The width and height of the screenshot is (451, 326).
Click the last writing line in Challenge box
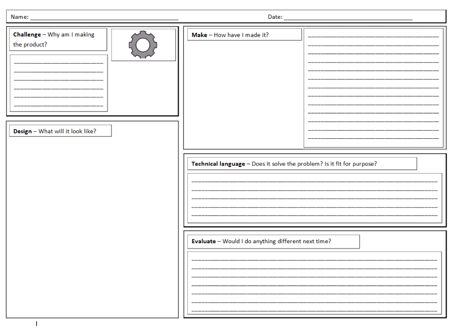point(58,105)
